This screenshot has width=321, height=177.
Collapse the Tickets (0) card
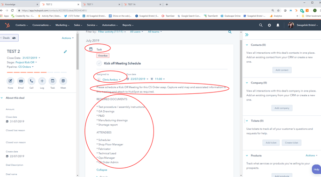point(247,121)
